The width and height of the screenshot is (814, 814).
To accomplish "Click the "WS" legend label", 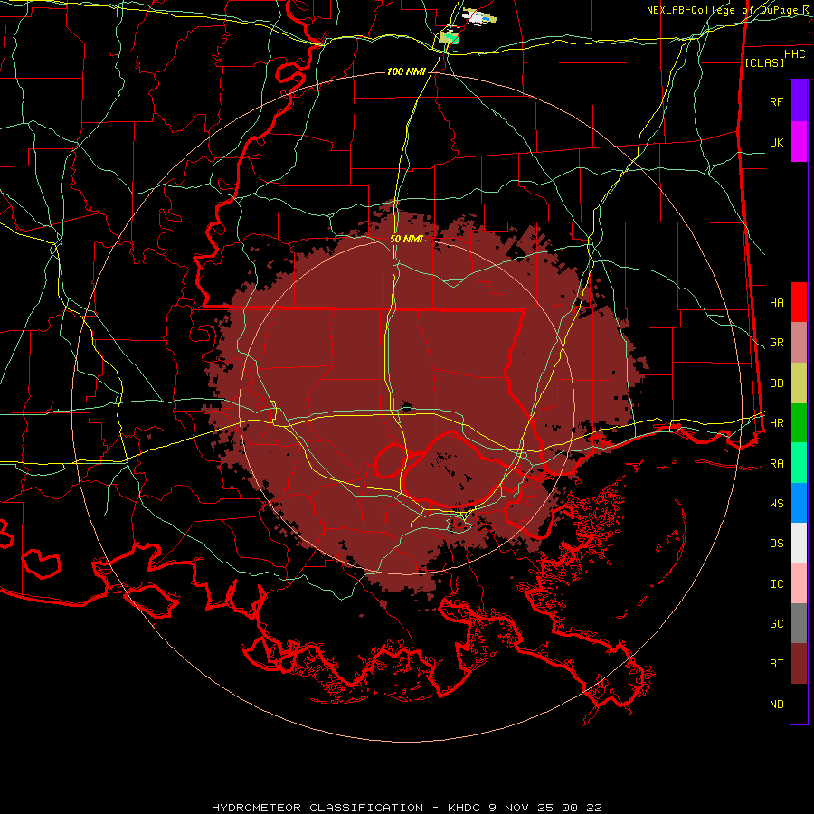I will pyautogui.click(x=776, y=504).
